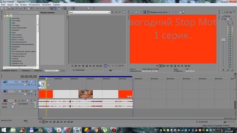Toggle Enable Snapping in the toolbar
This screenshot has height=133, width=237.
[51, 8]
